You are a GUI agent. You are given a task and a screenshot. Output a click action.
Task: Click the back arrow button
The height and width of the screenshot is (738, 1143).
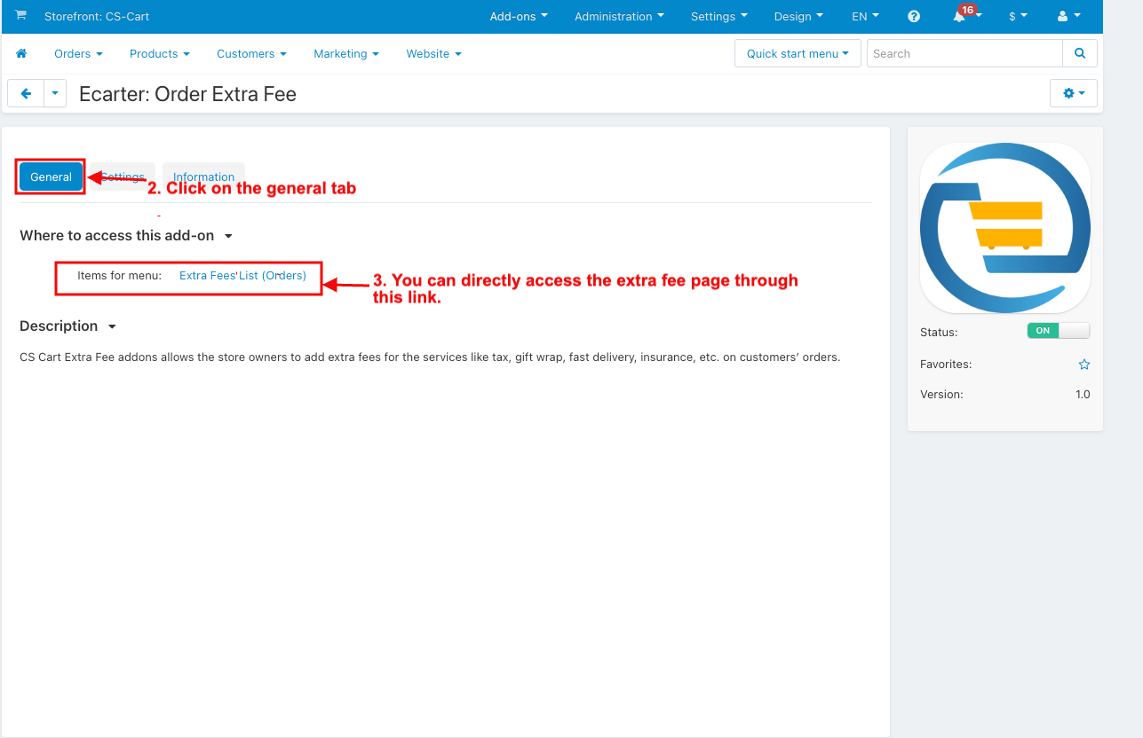click(x=26, y=93)
